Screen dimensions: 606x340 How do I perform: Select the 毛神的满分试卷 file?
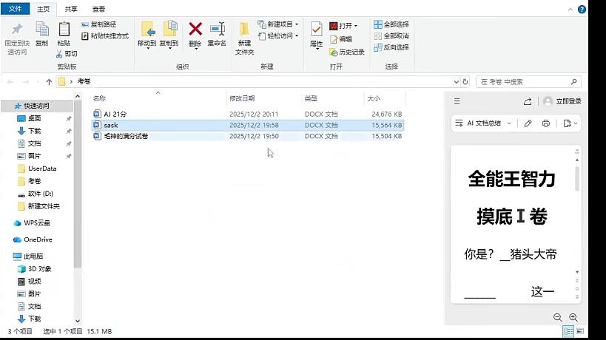click(247, 136)
